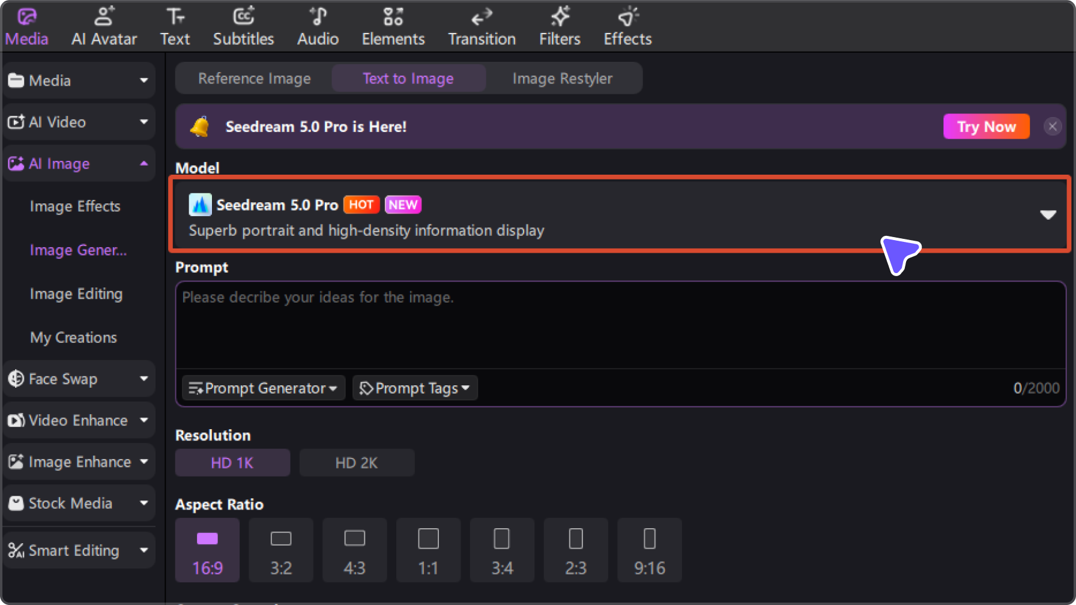The image size is (1076, 605).
Task: Expand the Image Enhance section
Action: point(144,462)
